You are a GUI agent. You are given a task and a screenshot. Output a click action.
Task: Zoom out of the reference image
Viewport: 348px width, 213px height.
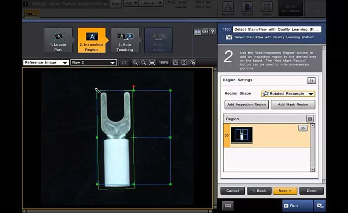pyautogui.click(x=143, y=63)
